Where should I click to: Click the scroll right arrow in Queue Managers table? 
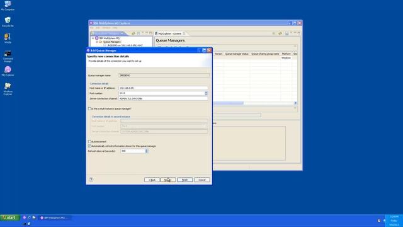click(x=295, y=103)
